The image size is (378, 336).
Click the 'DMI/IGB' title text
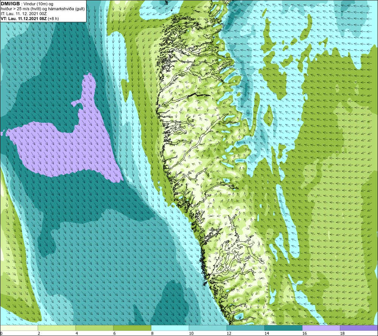coord(10,4)
